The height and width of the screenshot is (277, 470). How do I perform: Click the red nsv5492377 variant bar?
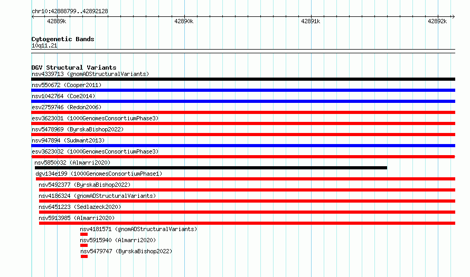(247, 190)
